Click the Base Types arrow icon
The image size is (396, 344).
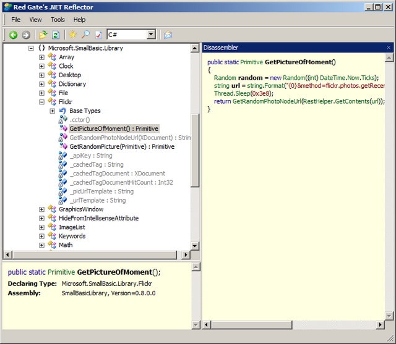pyautogui.click(x=62, y=111)
